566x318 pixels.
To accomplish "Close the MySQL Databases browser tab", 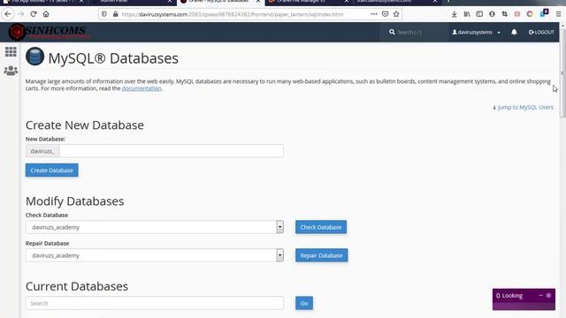I will (x=258, y=2).
